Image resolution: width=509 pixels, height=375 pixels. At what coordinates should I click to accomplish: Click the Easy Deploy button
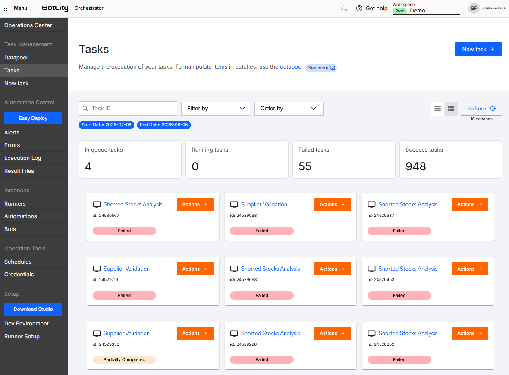(x=33, y=118)
